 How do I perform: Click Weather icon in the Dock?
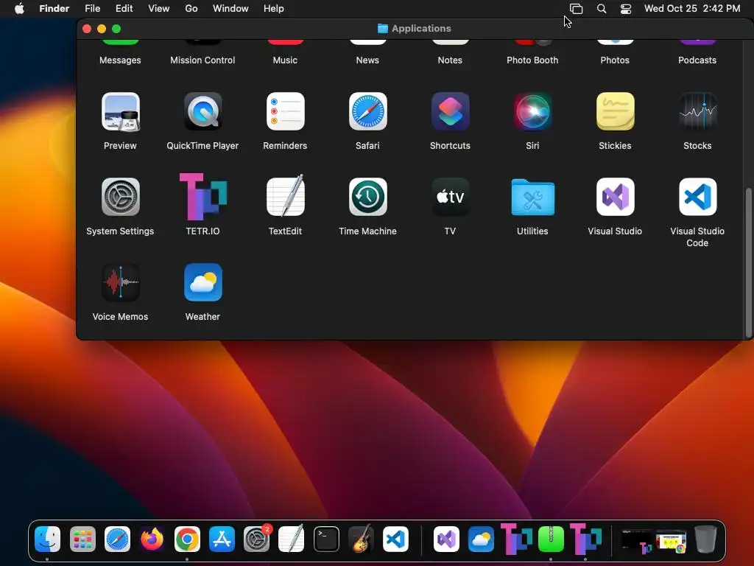click(481, 539)
